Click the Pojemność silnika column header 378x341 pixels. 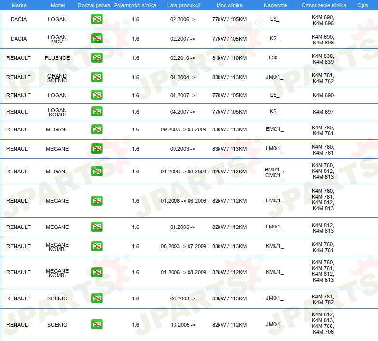click(x=135, y=5)
